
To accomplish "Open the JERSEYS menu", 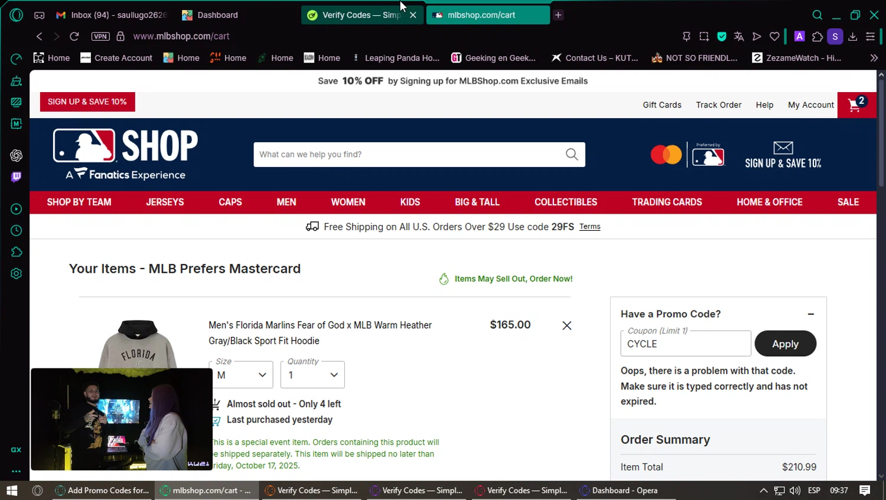I will 165,202.
